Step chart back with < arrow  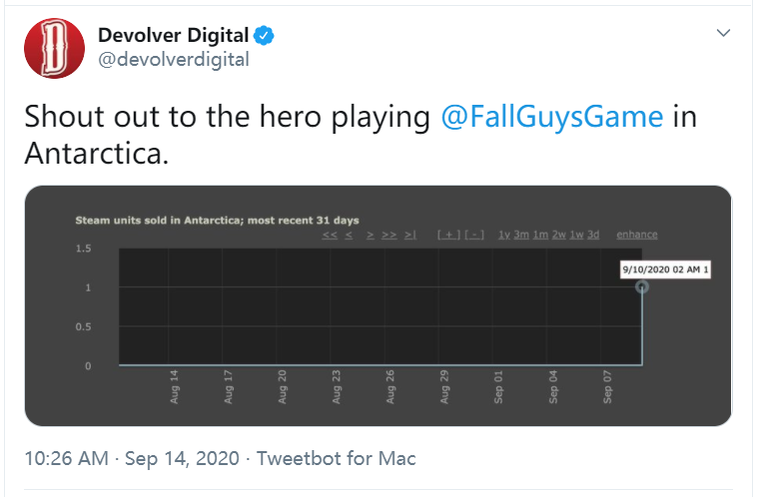click(x=349, y=235)
